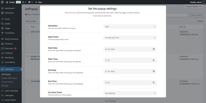Click the Edit Settings link
This screenshot has height=103, width=206.
[x=110, y=101]
